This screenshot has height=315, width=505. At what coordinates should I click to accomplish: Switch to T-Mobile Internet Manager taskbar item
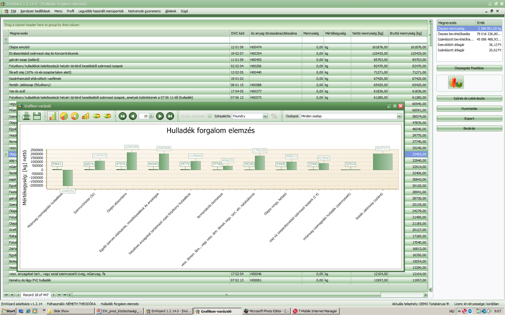(315, 311)
